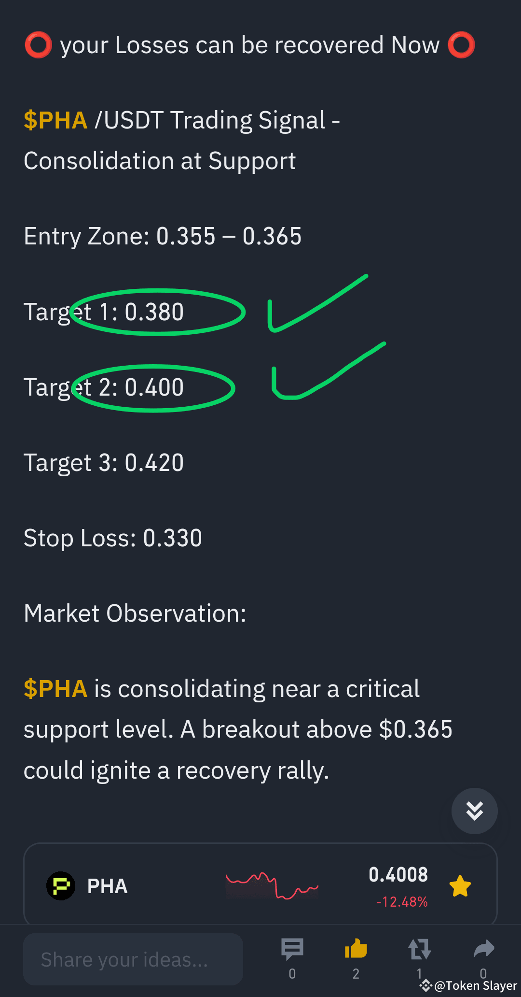The height and width of the screenshot is (997, 521).
Task: Open the $PHA mention in Market Observation
Action: tap(55, 689)
